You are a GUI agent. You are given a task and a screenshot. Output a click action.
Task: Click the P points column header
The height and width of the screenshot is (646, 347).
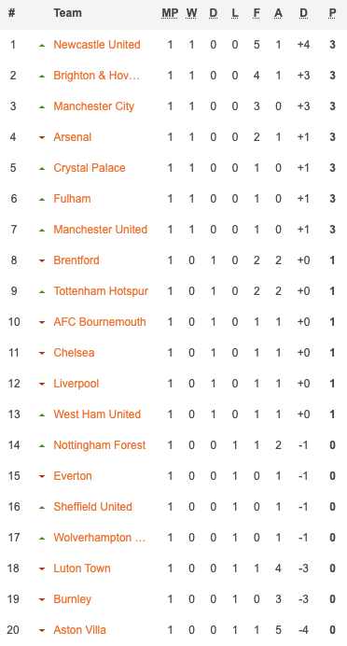tap(332, 13)
